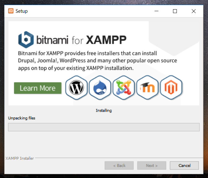Click the 'Unpacking files' status text
The width and height of the screenshot is (208, 178).
coord(22,118)
